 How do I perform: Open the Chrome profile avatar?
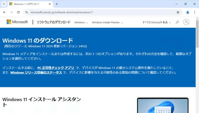[x=188, y=12]
